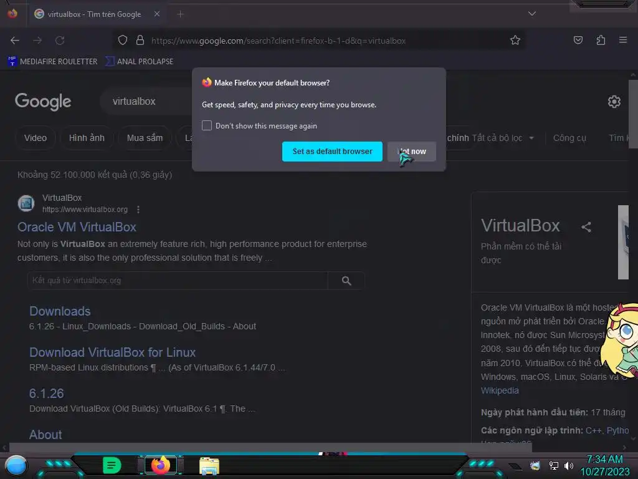Screen dimensions: 638x479
Task: Click the Google logo
Action: pyautogui.click(x=43, y=102)
